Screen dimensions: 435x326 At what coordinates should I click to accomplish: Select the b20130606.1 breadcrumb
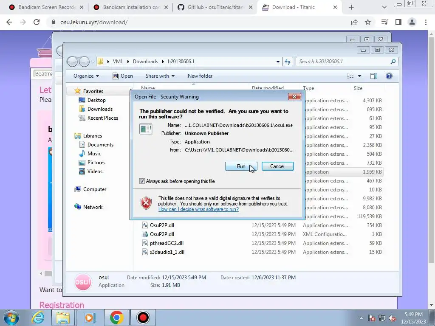(x=181, y=62)
